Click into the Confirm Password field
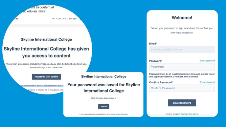This screenshot has height=127, width=226. tap(182, 88)
